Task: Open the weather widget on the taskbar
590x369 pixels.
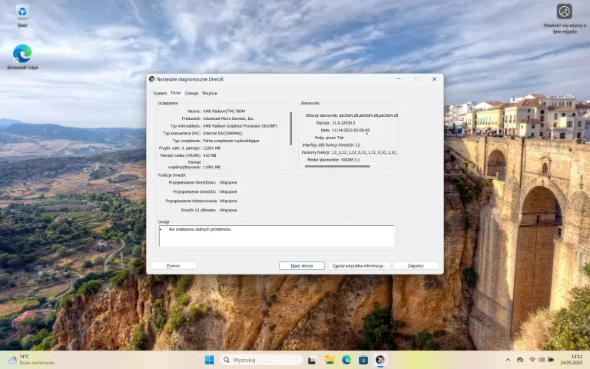Action: coord(32,360)
